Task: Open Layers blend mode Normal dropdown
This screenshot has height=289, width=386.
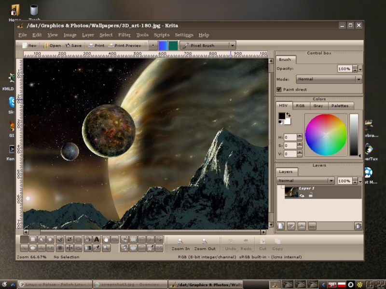Action: click(x=305, y=181)
